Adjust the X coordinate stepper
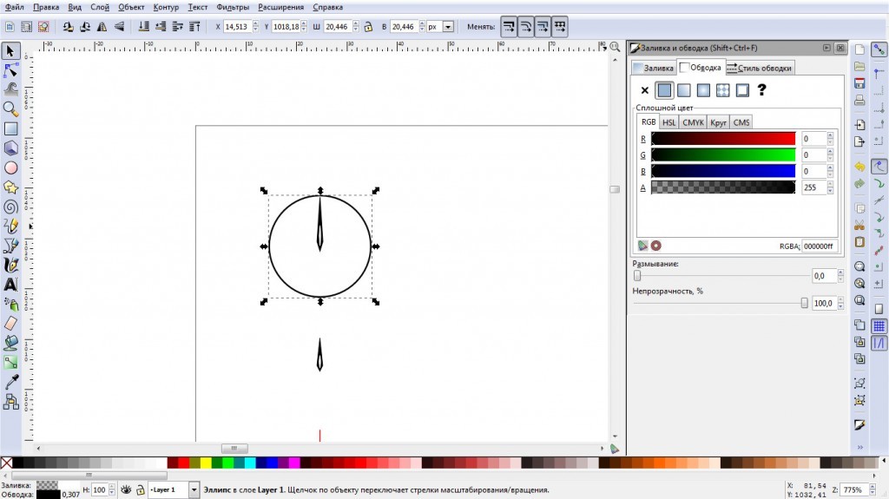Viewport: 889px width, 499px height. pyautogui.click(x=255, y=27)
